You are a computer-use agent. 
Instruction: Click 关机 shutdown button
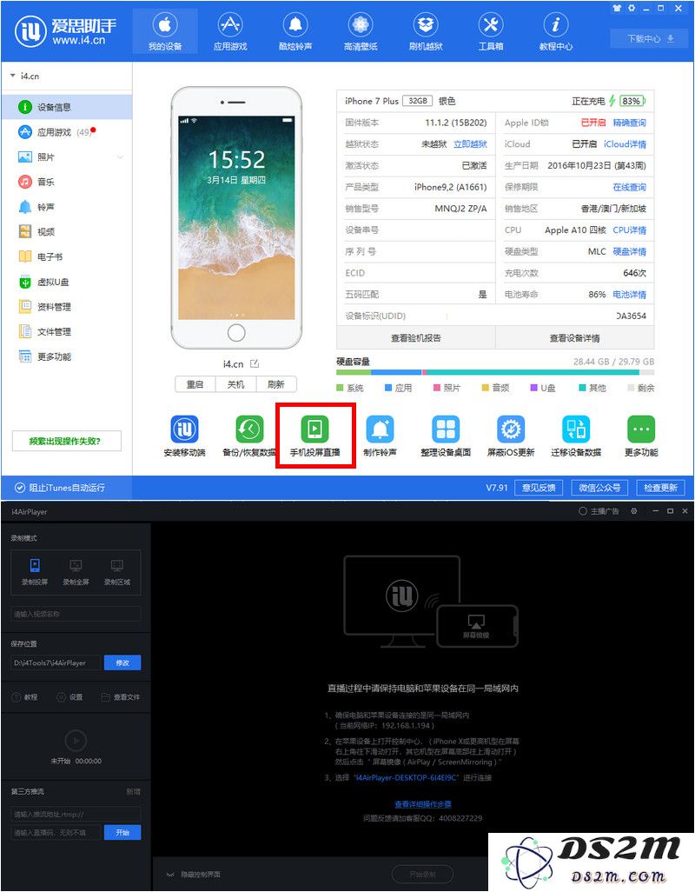point(235,384)
